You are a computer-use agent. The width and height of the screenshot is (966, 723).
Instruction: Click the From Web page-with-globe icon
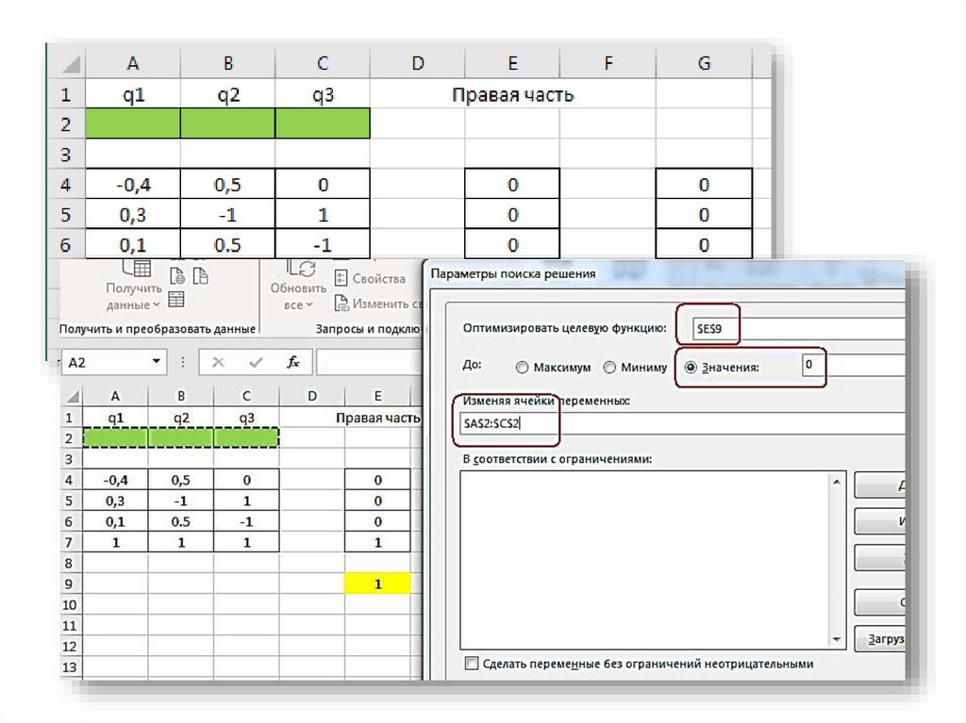tap(177, 276)
